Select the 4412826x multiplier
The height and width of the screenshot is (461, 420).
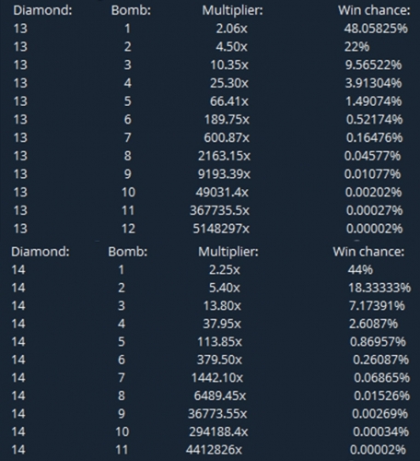[214, 450]
